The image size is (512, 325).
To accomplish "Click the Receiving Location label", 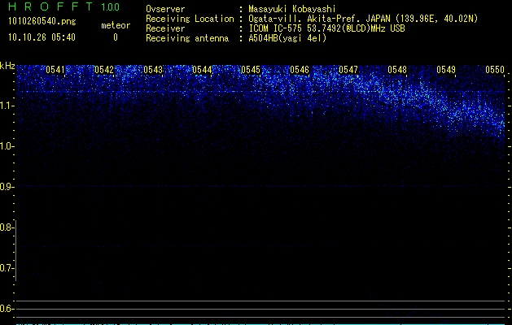I will (190, 19).
